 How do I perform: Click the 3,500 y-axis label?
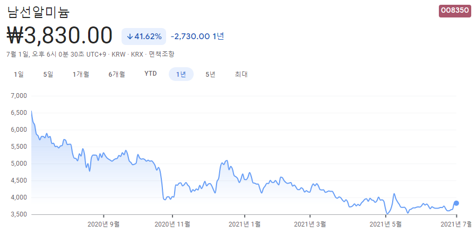(x=19, y=215)
